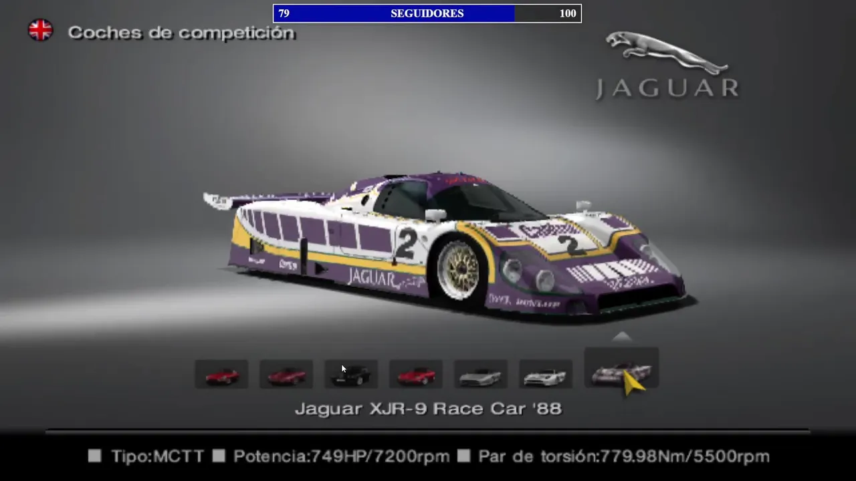Click the 'Jaguar XJR-9 Race Car '88' name
The width and height of the screenshot is (856, 481).
click(428, 408)
